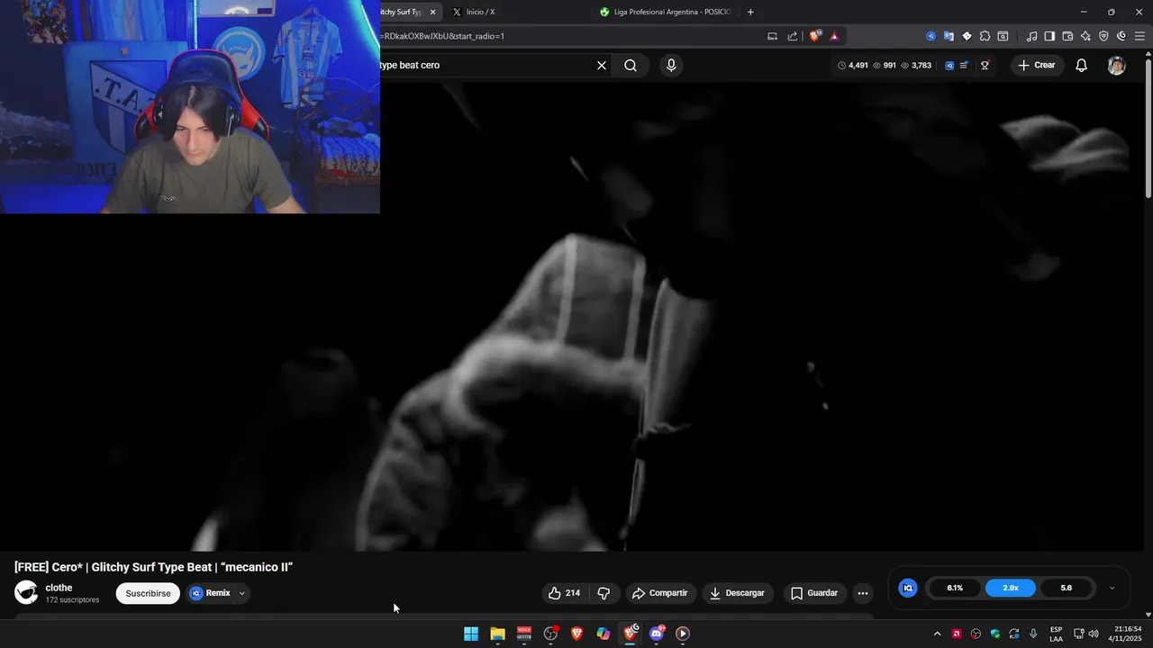This screenshot has width=1153, height=648.
Task: Dislike the video with thumbs down
Action: click(x=604, y=593)
